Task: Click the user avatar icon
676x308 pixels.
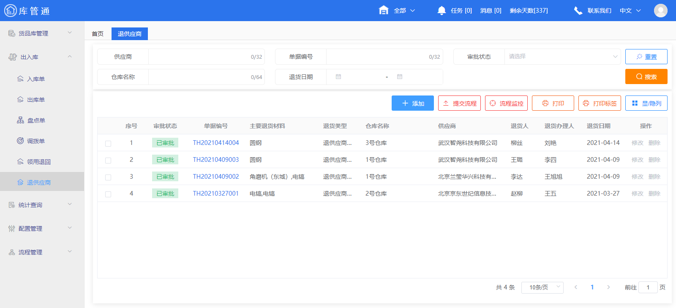Action: 660,11
